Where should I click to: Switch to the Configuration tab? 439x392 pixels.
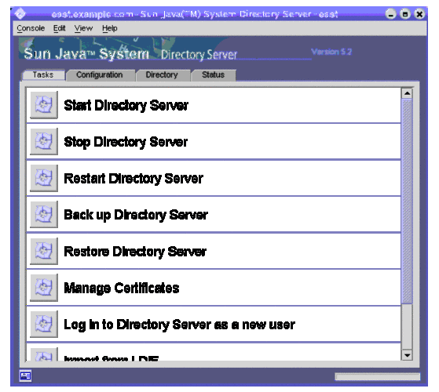pyautogui.click(x=100, y=75)
